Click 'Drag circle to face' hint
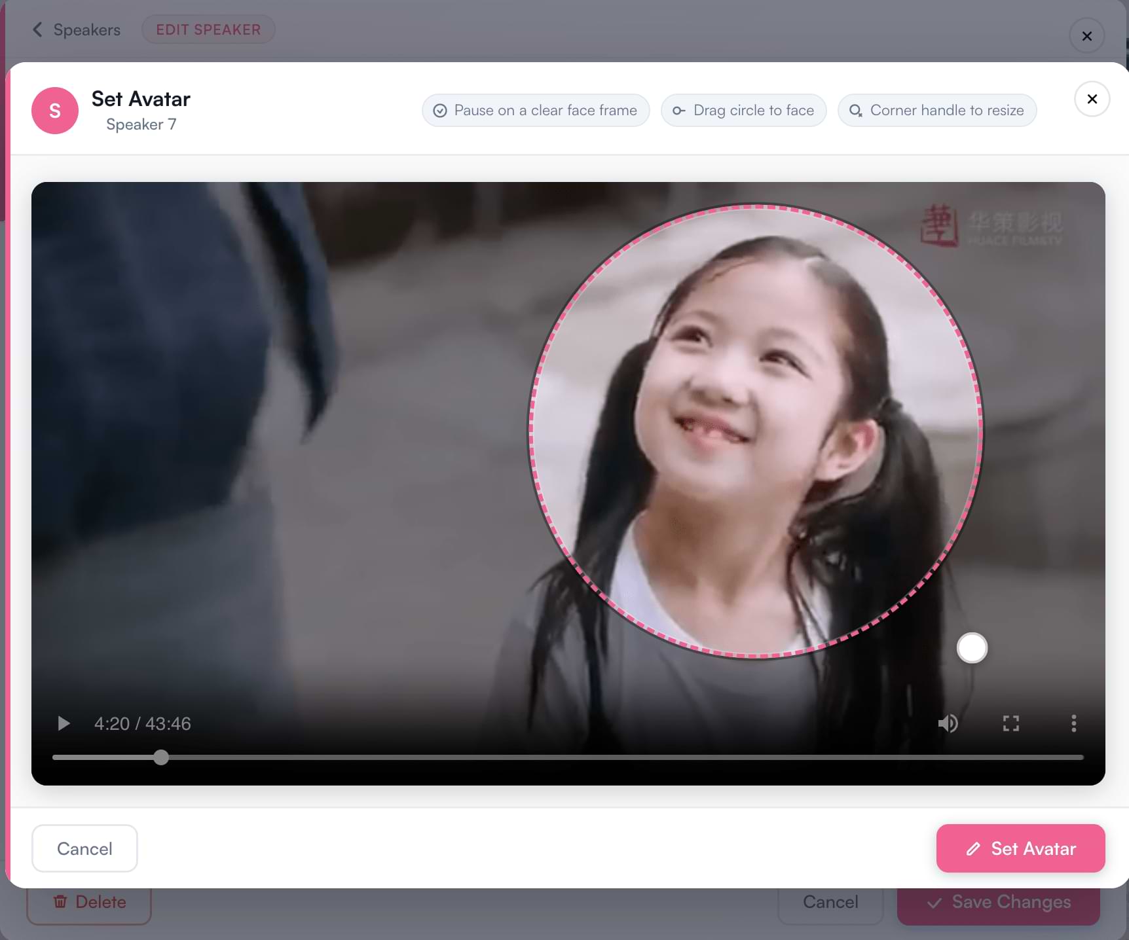This screenshot has height=940, width=1129. coord(743,111)
